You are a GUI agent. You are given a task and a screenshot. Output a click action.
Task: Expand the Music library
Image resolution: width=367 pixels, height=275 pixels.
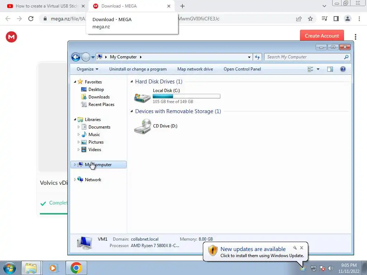(78, 135)
